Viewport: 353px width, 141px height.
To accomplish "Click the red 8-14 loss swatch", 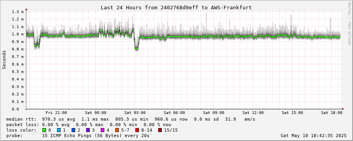I will click(x=137, y=130).
